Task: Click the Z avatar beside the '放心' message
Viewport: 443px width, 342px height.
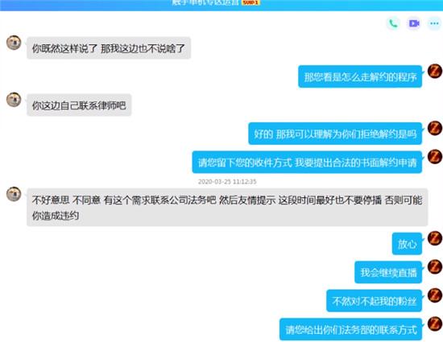Action: [x=435, y=238]
